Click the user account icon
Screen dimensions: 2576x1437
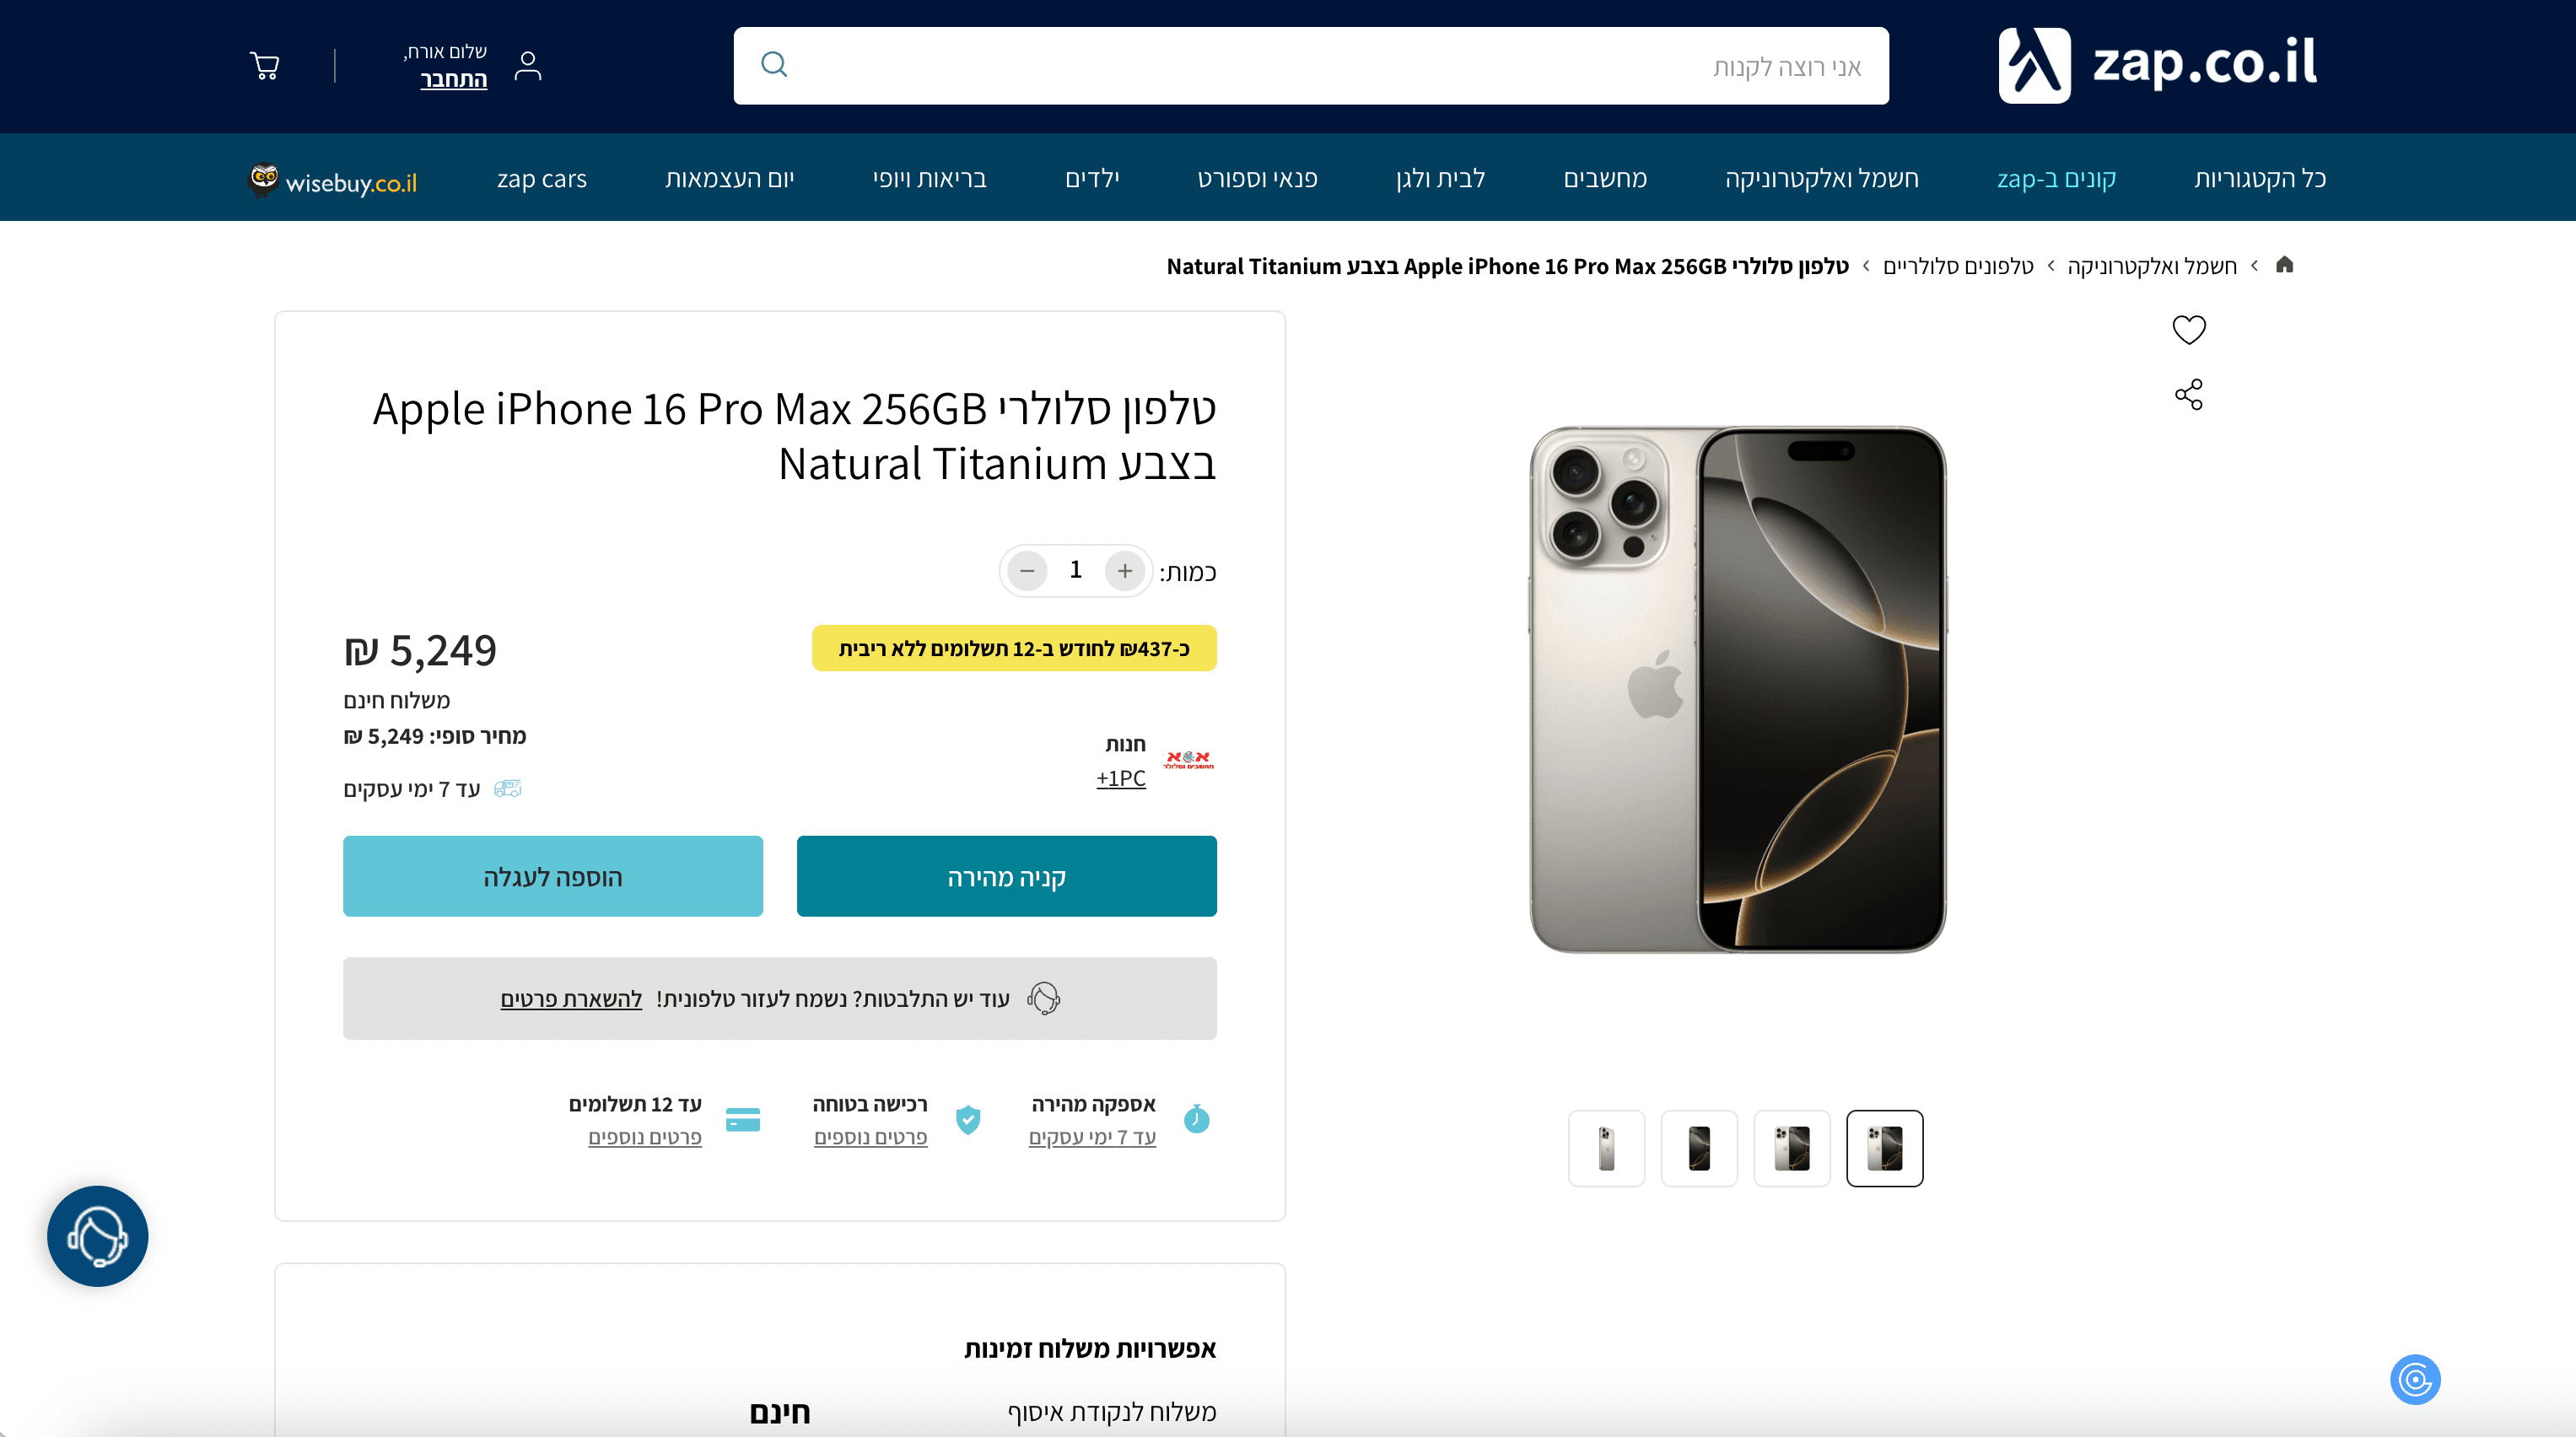pyautogui.click(x=528, y=66)
